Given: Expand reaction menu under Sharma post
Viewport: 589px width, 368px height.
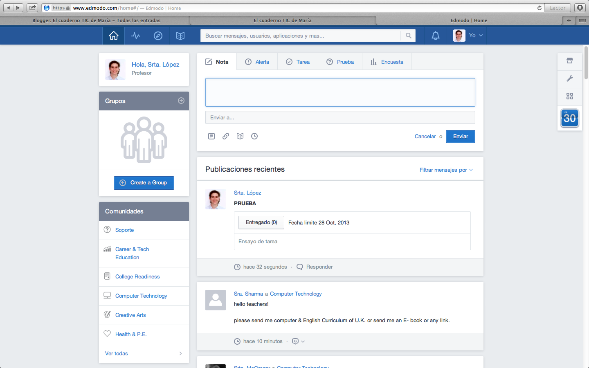Looking at the screenshot, I should 299,341.
